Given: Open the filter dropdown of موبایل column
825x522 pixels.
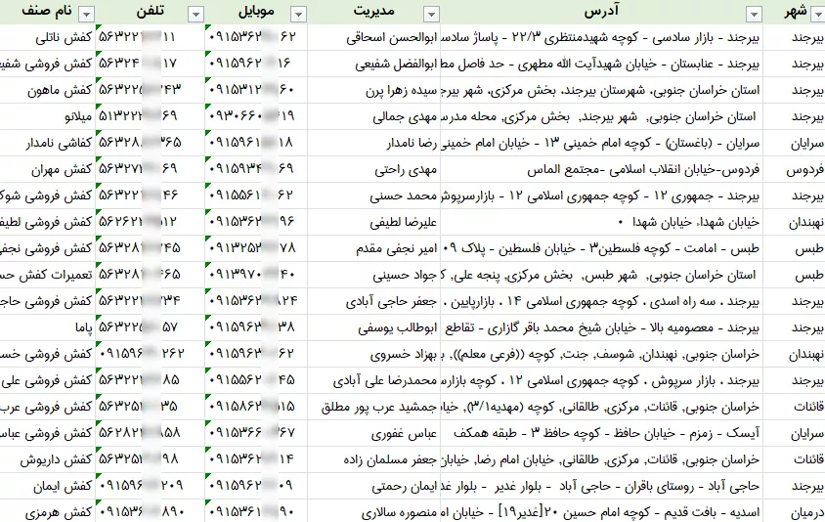Looking at the screenshot, I should 298,15.
